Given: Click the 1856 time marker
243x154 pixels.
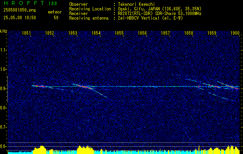Looking at the screenshot, I should tap(142, 33).
